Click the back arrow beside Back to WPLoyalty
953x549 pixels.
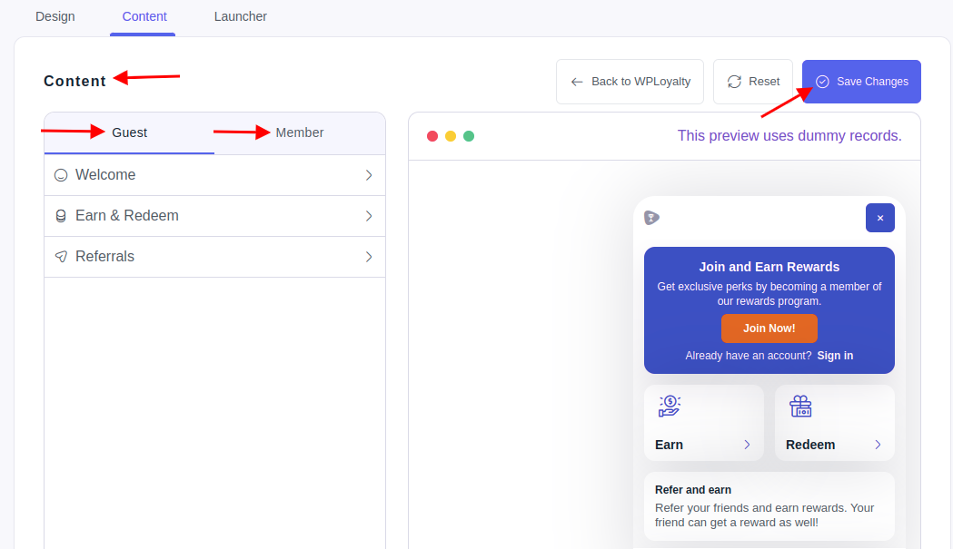click(x=576, y=81)
